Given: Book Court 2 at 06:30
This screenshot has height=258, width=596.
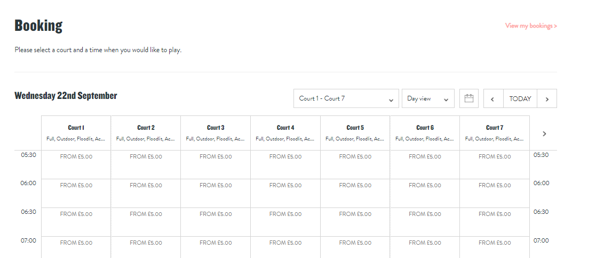Looking at the screenshot, I should click(146, 222).
